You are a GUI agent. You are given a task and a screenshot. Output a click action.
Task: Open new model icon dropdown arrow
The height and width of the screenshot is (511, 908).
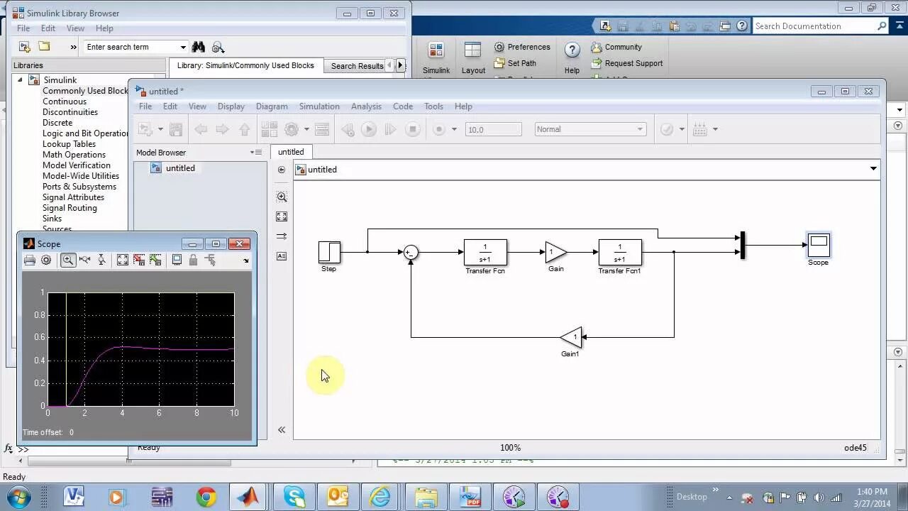point(160,129)
